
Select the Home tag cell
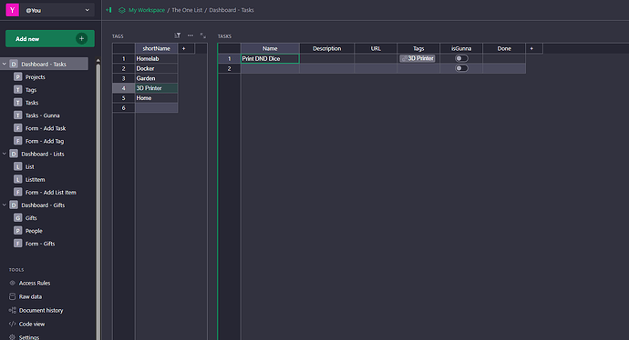click(x=157, y=98)
